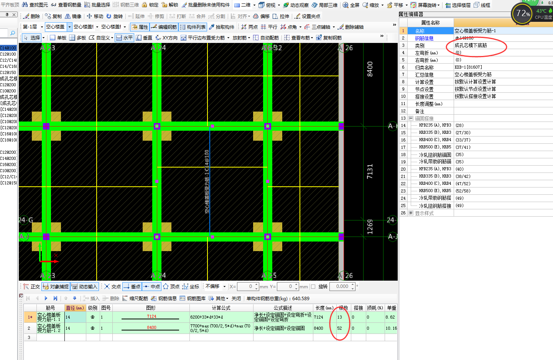Image resolution: width=553 pixels, height=360 pixels.
Task: Toggle 动态输入 dynamic input
Action: click(x=84, y=286)
